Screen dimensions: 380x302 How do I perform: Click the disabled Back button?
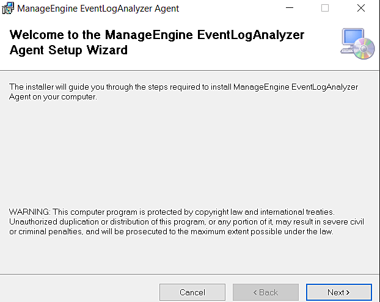pyautogui.click(x=266, y=292)
